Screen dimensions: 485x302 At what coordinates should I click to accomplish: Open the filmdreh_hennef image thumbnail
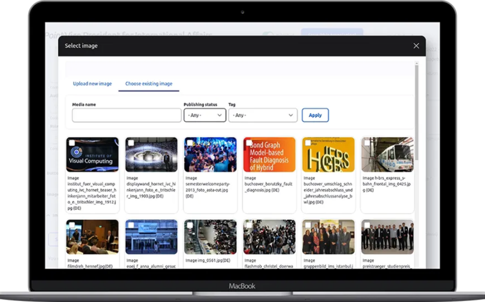92,238
